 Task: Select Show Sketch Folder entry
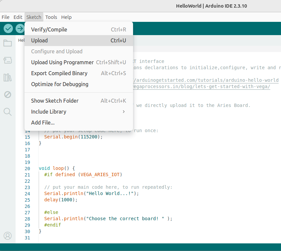79,101
